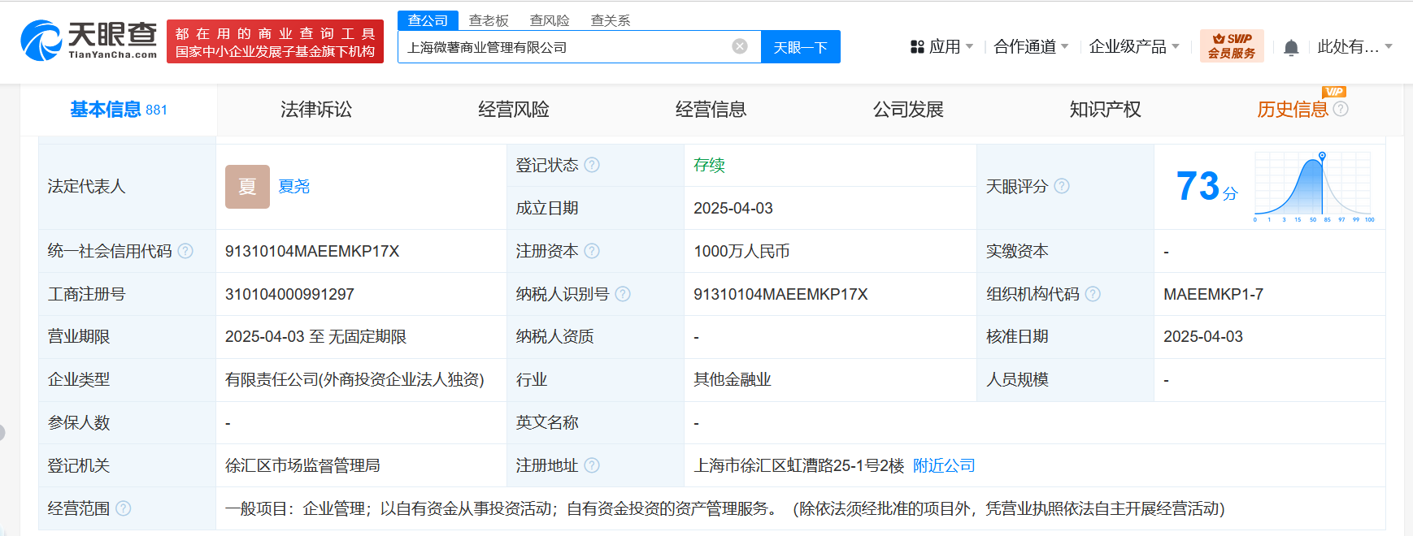The height and width of the screenshot is (536, 1413).
Task: Click credit code 91310104MAEEMKP17X value
Action: click(312, 252)
